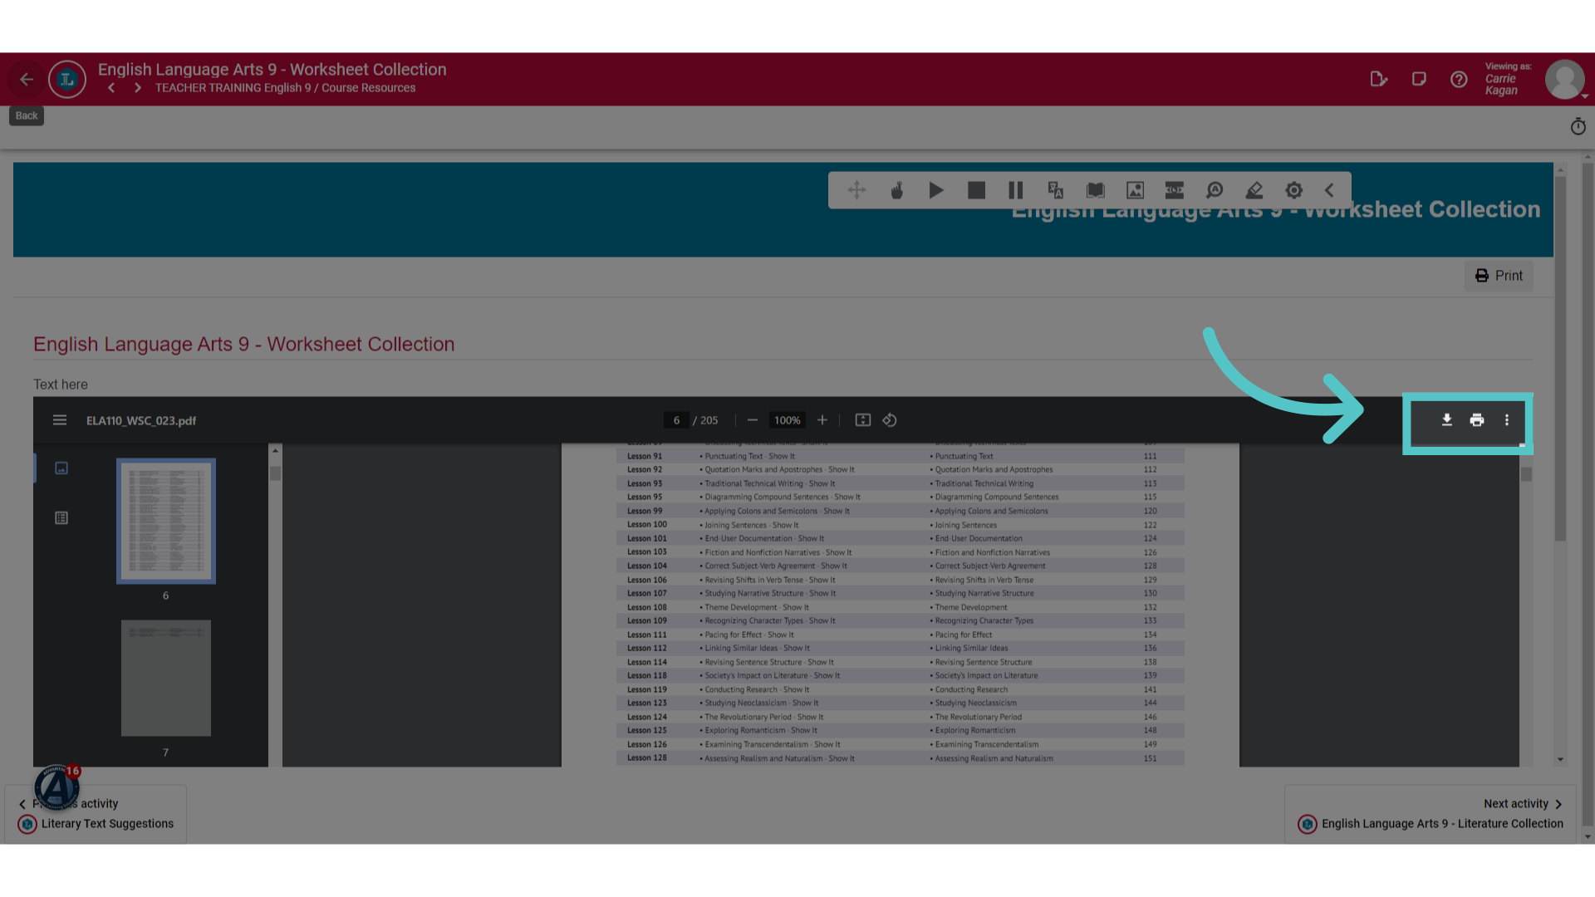Open the reading toolbar settings gear
Screen dimensions: 1595x897
pos(1294,191)
